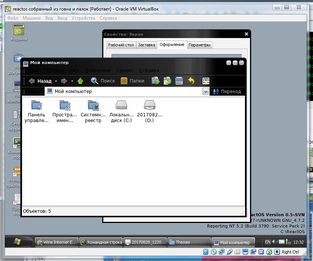Switch to Wine Internet Explorer taskbar button
313x261 pixels.
click(57, 242)
